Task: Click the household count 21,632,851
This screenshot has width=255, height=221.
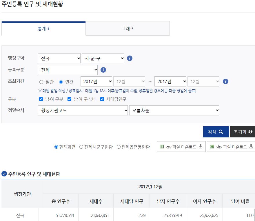Action: pyautogui.click(x=100, y=215)
